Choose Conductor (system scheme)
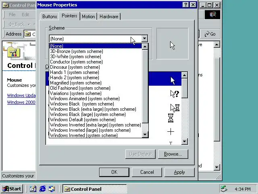This screenshot has width=258, height=194. (x=96, y=62)
